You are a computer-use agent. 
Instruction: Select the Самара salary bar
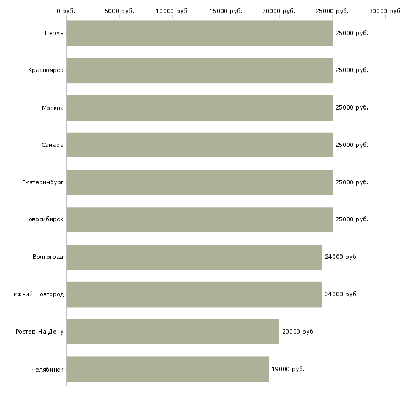pos(199,145)
